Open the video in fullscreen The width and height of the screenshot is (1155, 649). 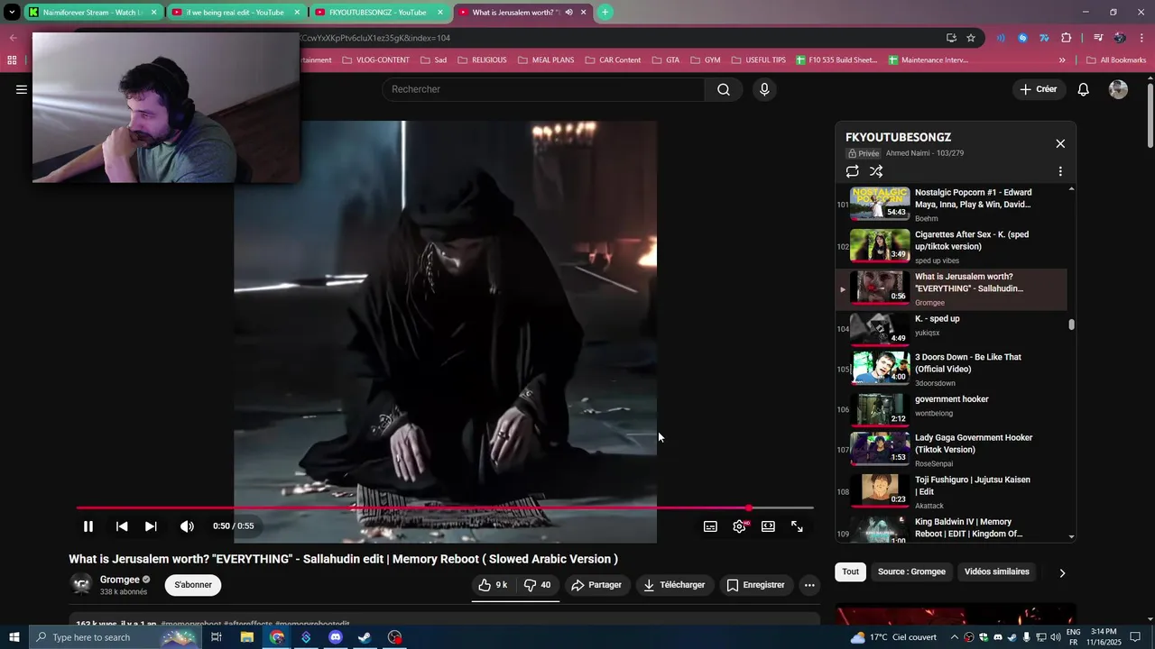[x=797, y=526]
